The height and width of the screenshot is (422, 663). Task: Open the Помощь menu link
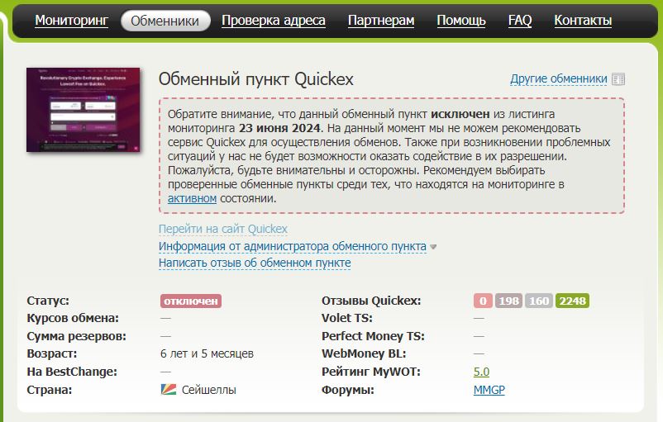[x=461, y=21]
